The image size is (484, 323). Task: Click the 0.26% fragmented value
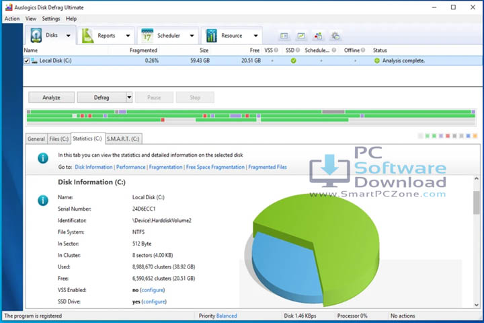click(151, 61)
